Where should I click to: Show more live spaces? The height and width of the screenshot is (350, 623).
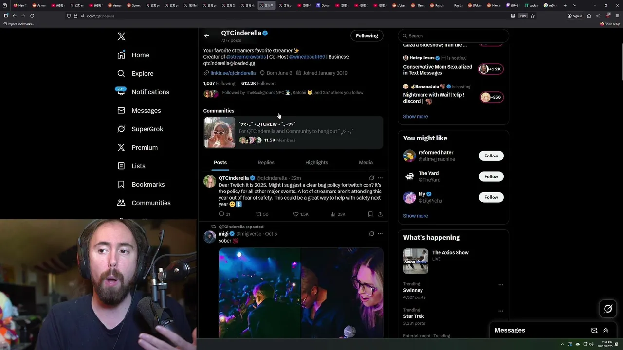[416, 117]
